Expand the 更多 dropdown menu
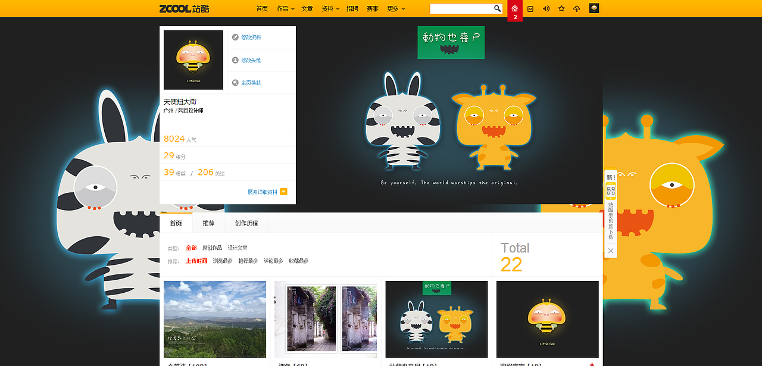Viewport: 762px width, 366px height. (x=395, y=8)
